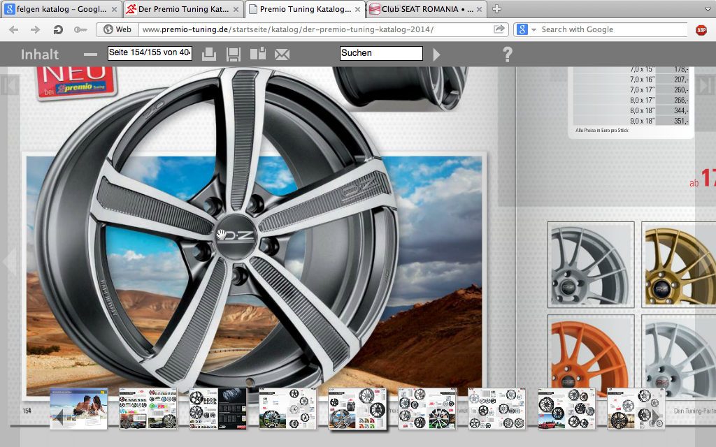Click the 'Seite 154/155' page number field
This screenshot has width=716, height=447.
point(150,53)
